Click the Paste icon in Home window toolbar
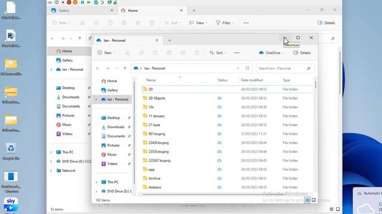The height and width of the screenshot is (214, 382). click(110, 23)
